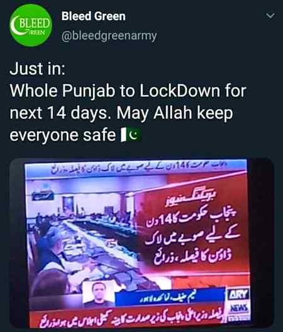
Task: Click the numeral 14 in Urdu headline
Action: click(x=166, y=220)
